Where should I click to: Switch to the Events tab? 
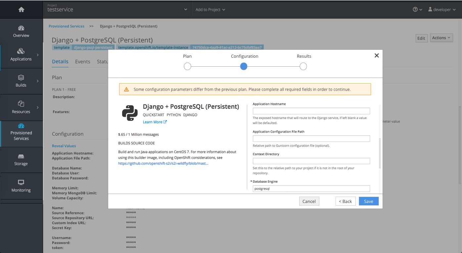pos(83,62)
